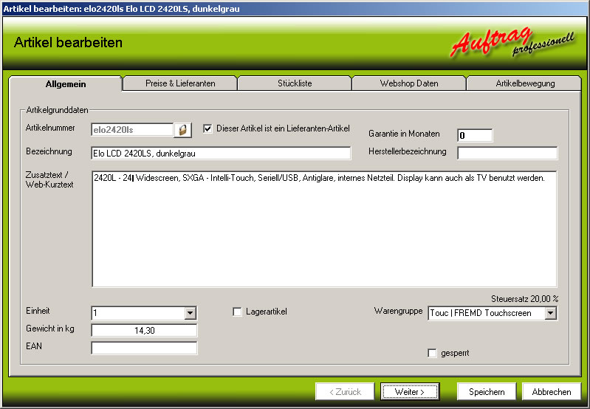Enable the Lagerartikel checkbox
This screenshot has height=409, width=590.
pos(237,312)
